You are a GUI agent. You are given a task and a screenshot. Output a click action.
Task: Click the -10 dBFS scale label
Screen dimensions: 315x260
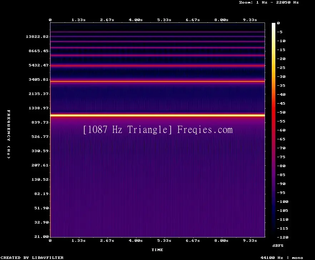pos(281,41)
